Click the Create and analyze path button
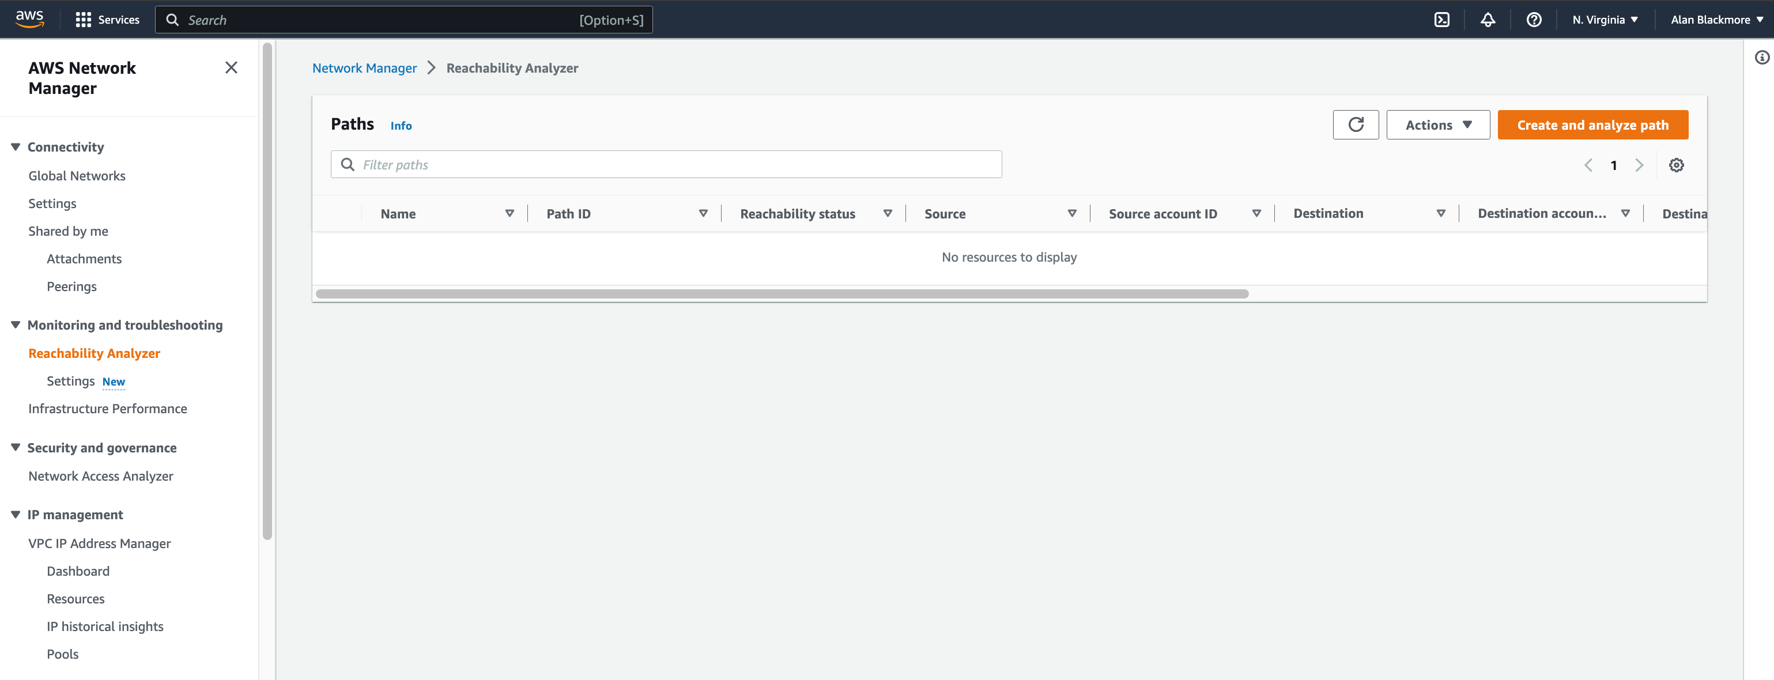The width and height of the screenshot is (1774, 680). point(1593,124)
